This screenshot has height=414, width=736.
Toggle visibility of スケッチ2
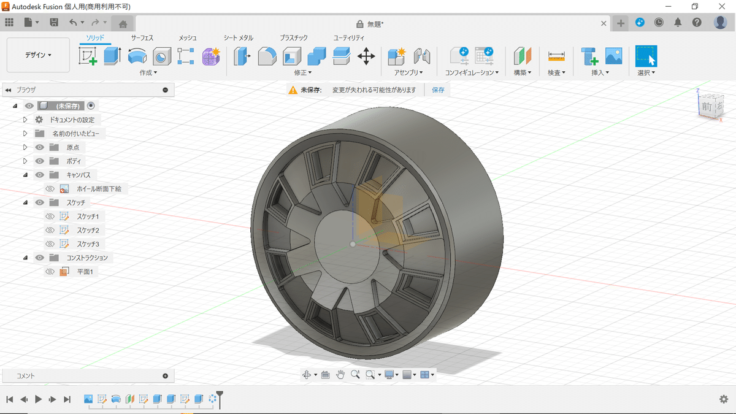pos(50,230)
